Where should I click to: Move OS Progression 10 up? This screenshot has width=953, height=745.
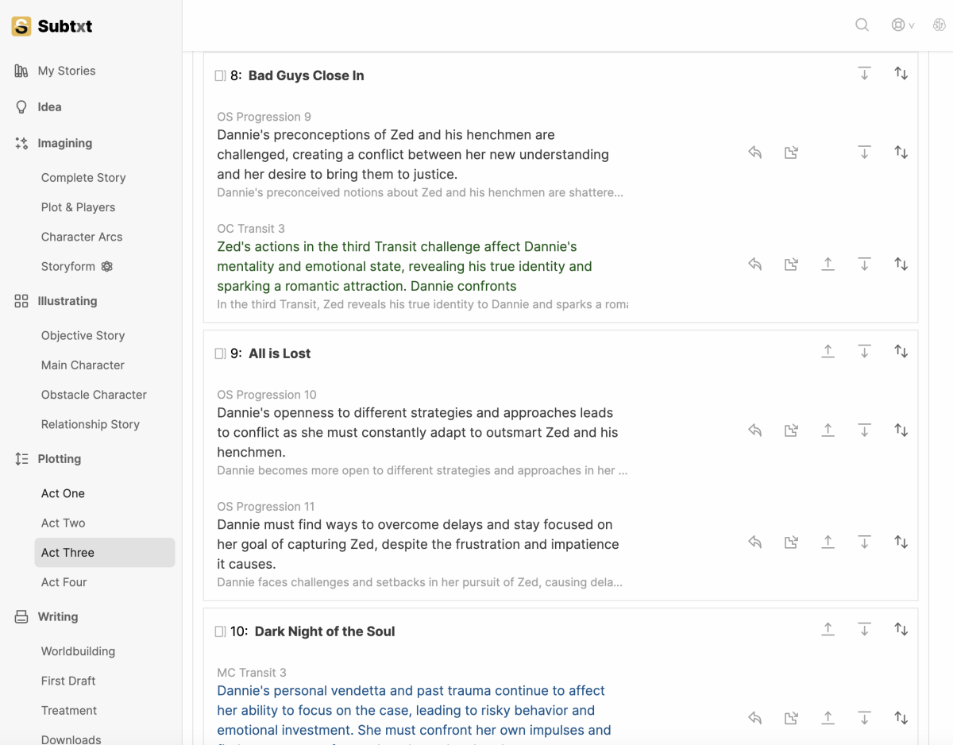(x=828, y=430)
